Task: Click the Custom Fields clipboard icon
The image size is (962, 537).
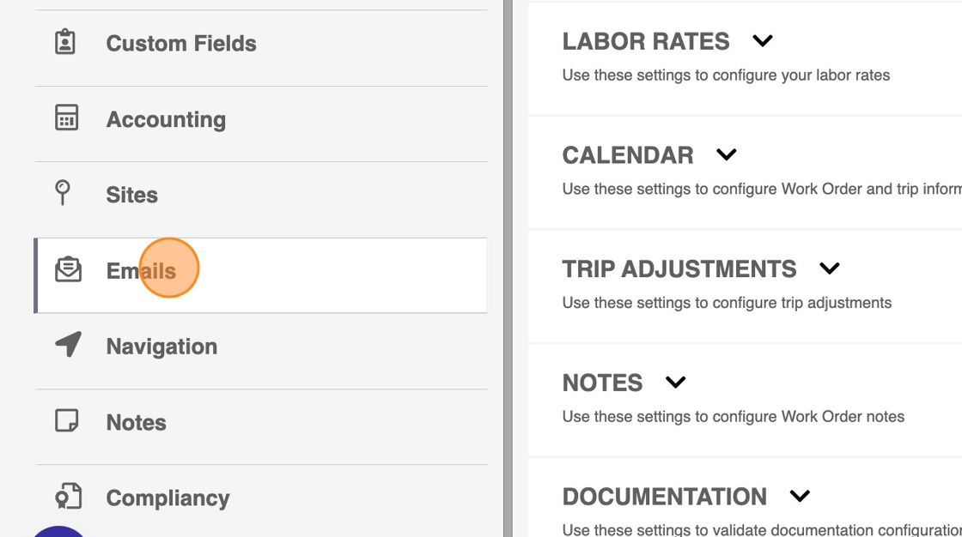Action: click(65, 42)
